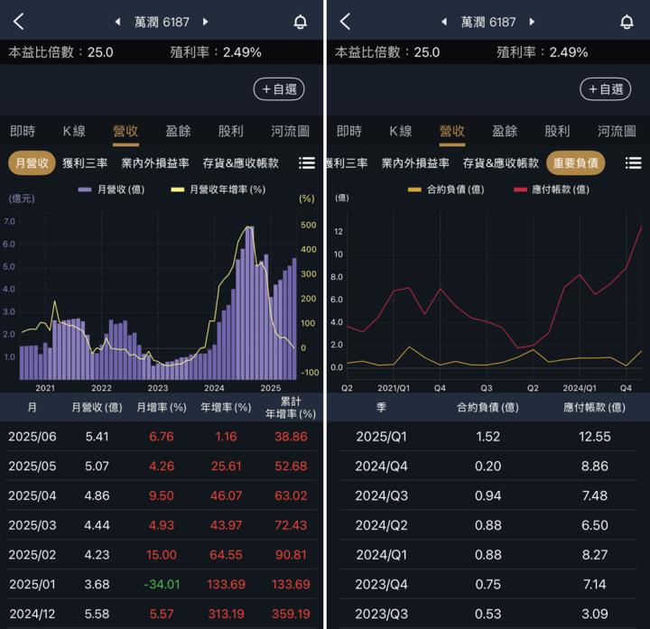The width and height of the screenshot is (650, 629).
Task: Open list menu icon on right screen
Action: (633, 163)
